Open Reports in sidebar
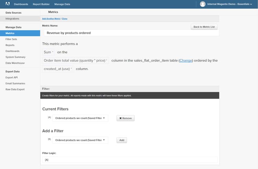Screen dimensions: 258x169 (x=10, y=45)
